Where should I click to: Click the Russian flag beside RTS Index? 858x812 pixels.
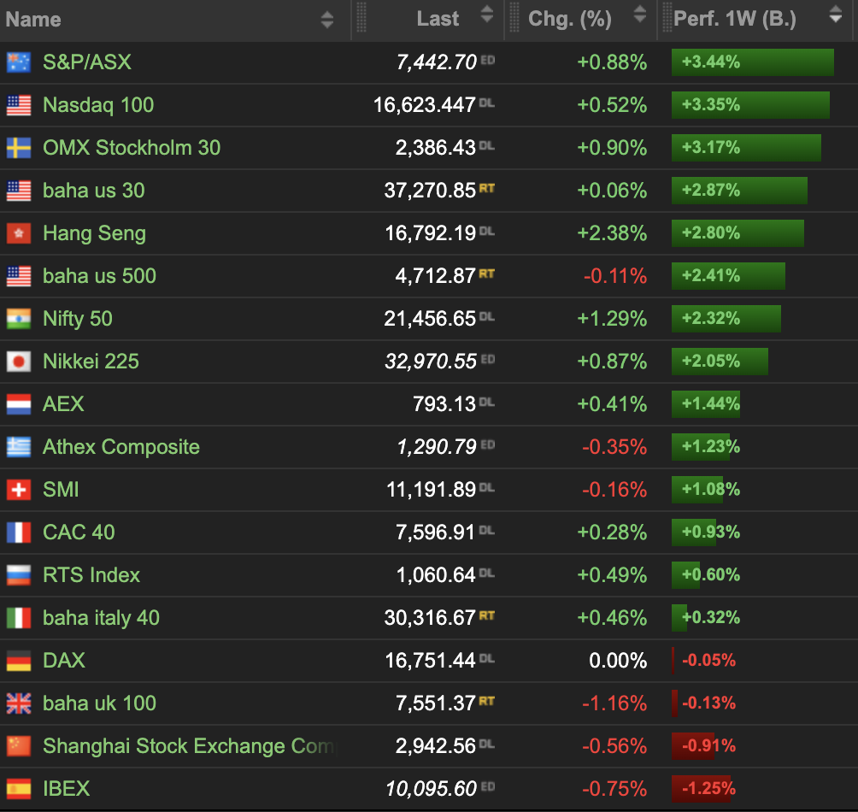click(19, 575)
